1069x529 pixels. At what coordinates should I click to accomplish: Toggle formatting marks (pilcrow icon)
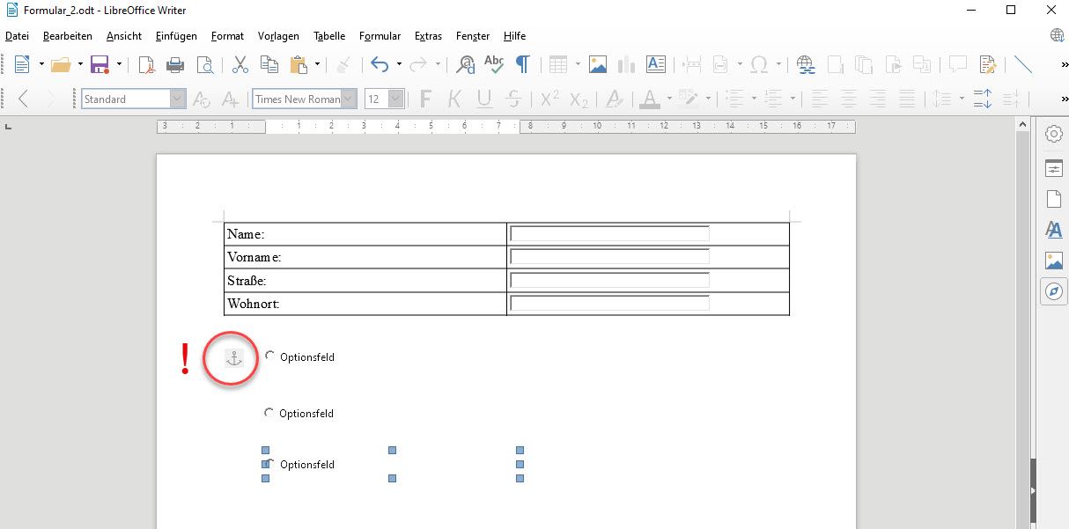(x=523, y=64)
